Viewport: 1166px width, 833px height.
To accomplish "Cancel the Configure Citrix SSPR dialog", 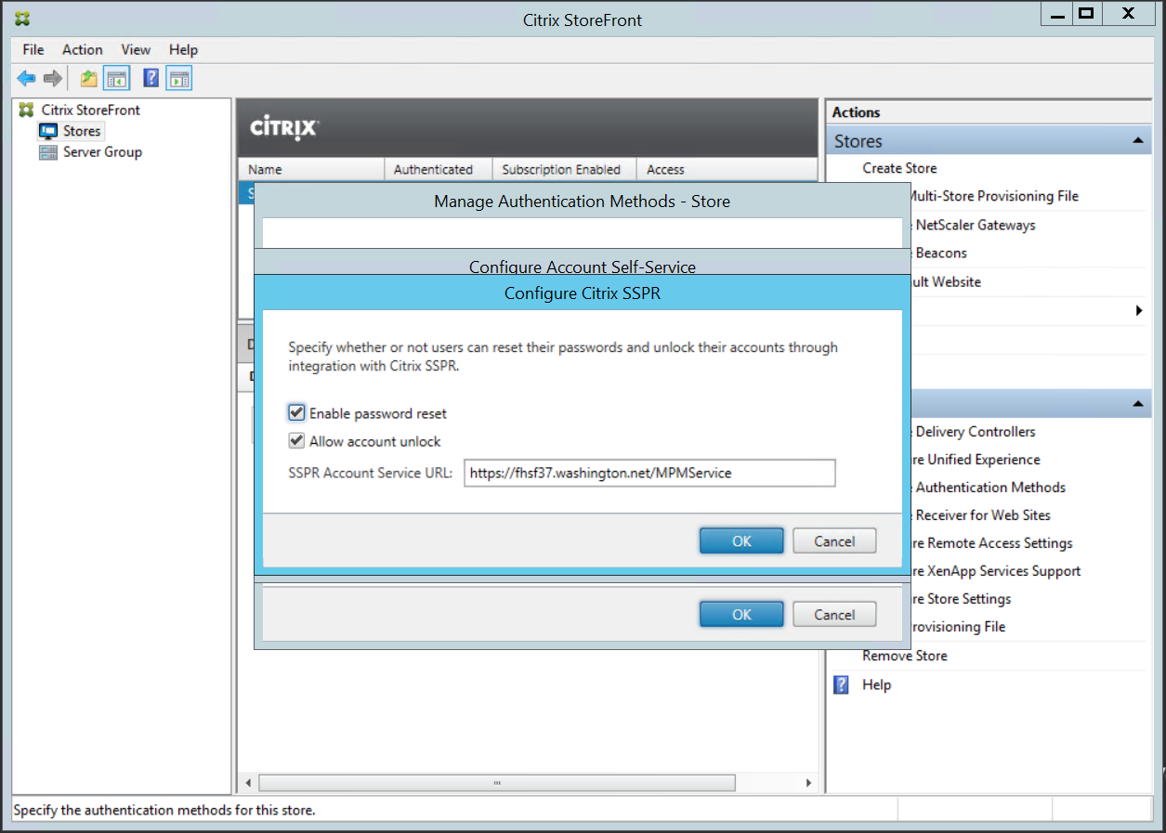I will (x=833, y=541).
